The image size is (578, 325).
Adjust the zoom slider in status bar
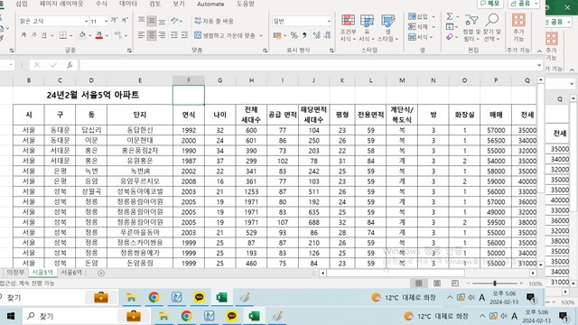tap(495, 283)
